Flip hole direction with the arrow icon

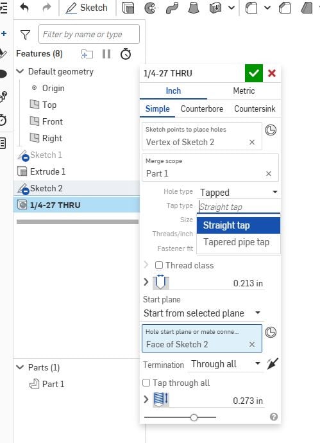(x=273, y=363)
